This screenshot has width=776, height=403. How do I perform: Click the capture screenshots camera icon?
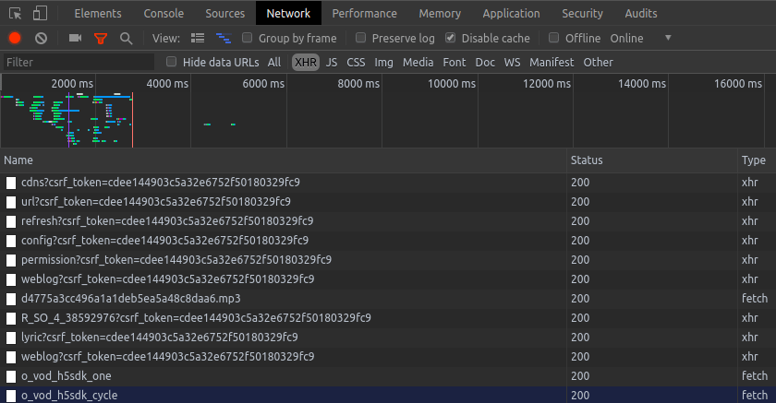(76, 38)
